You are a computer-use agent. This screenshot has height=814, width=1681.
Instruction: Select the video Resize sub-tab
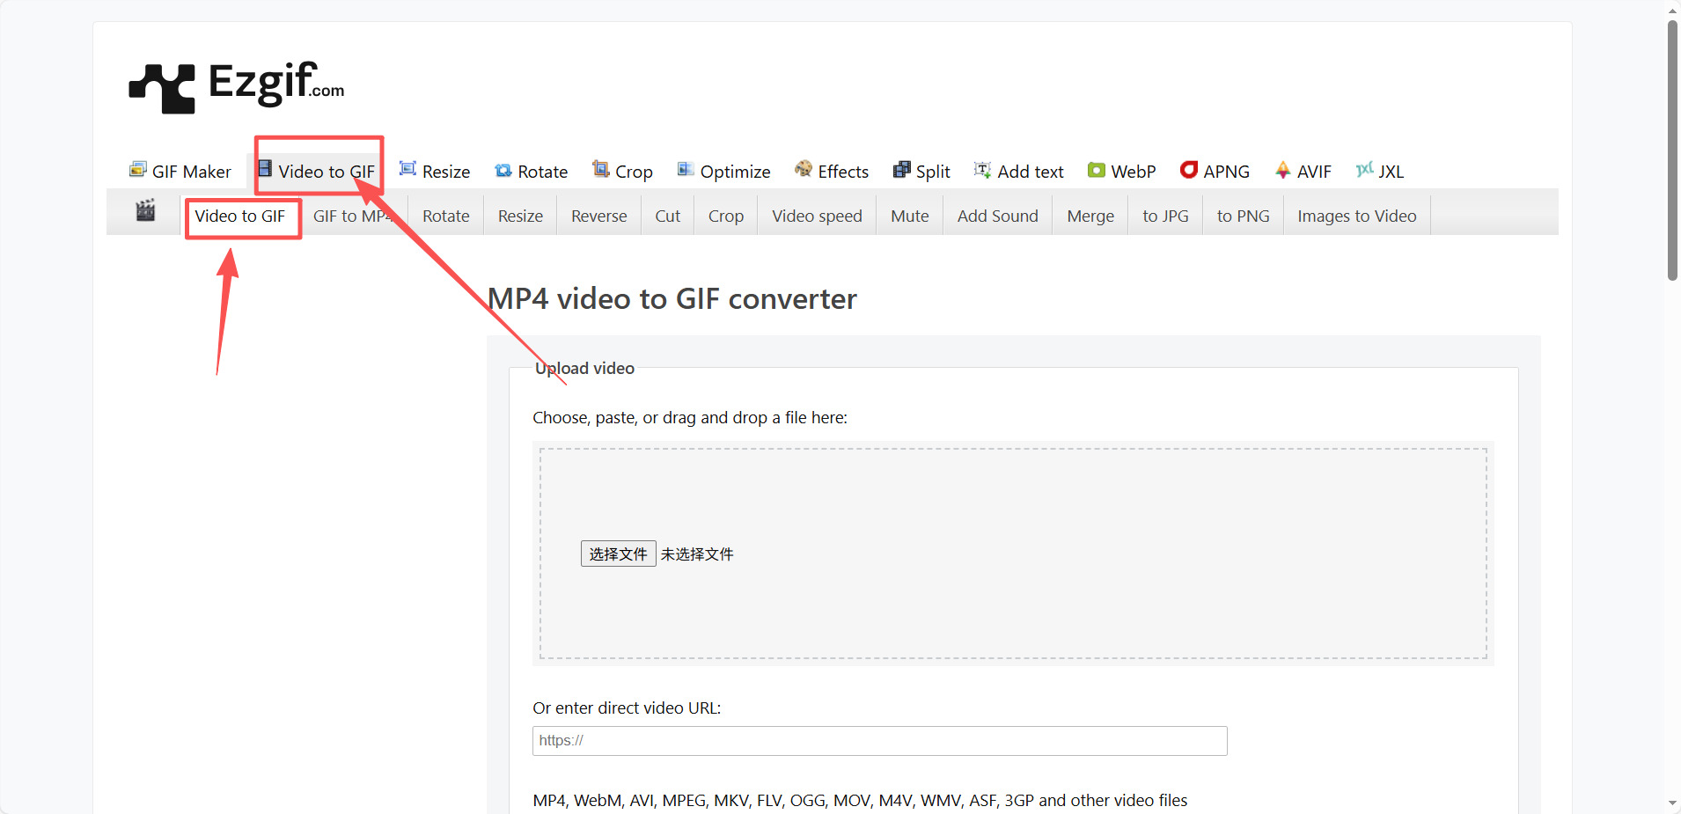[521, 216]
